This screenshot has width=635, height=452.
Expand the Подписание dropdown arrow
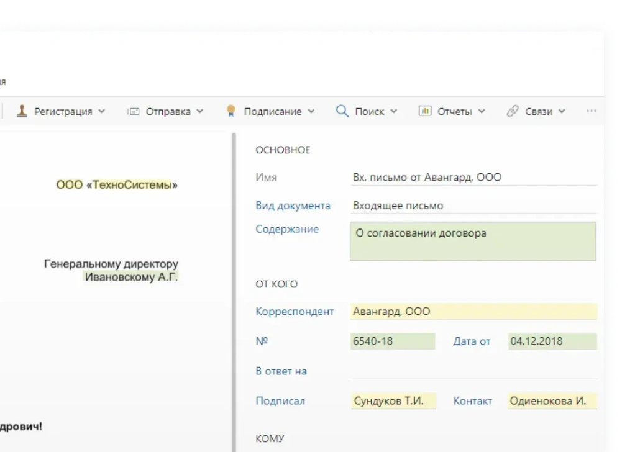[x=311, y=112]
